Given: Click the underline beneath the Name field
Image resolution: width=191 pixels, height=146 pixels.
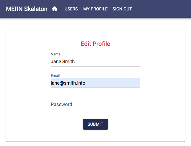Looking at the screenshot, I should click(95, 66).
